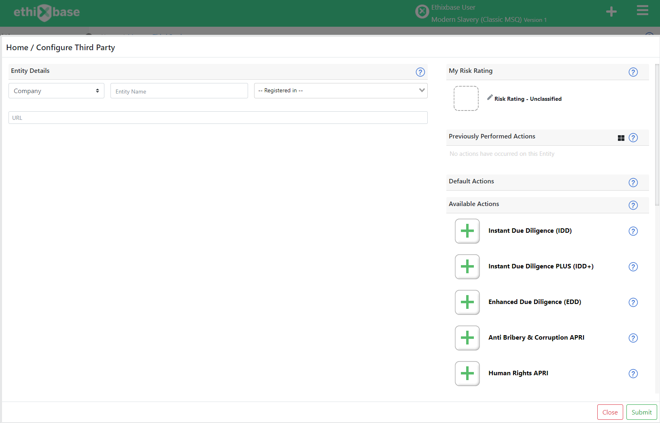Viewport: 660px width, 423px height.
Task: Click the Close button
Action: pos(610,412)
